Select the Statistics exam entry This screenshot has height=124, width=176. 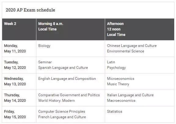click(115, 112)
